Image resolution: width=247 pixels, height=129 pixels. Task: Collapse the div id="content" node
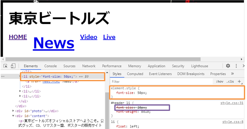[13, 116]
